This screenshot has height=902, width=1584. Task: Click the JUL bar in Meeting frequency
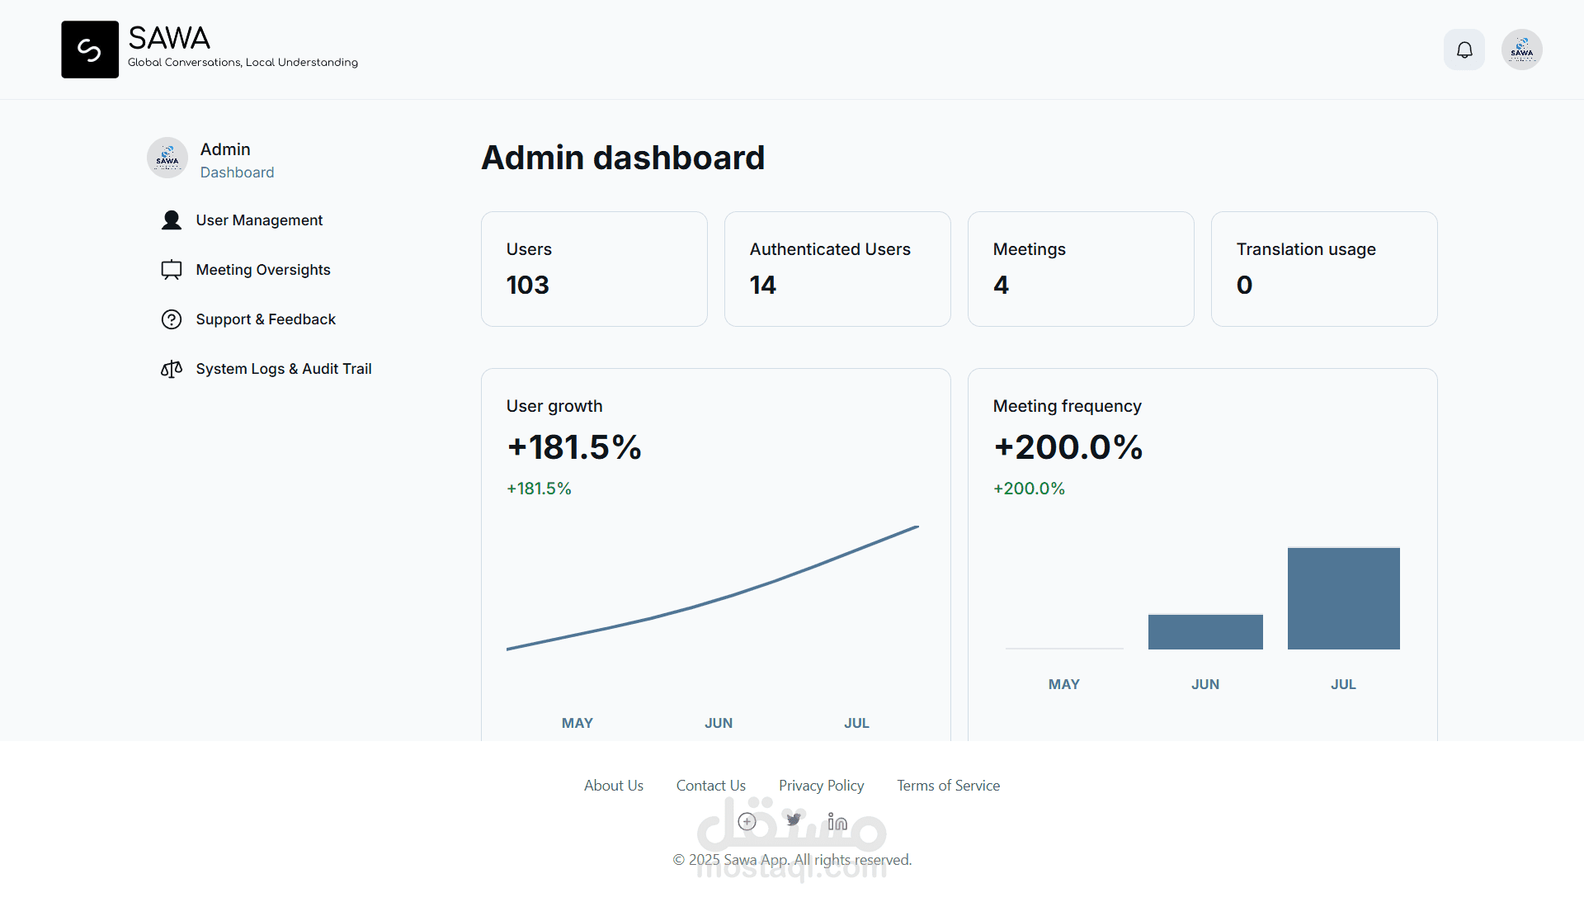tap(1343, 598)
